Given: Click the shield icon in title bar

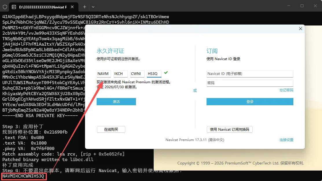Looking at the screenshot, I should click(x=5, y=7).
